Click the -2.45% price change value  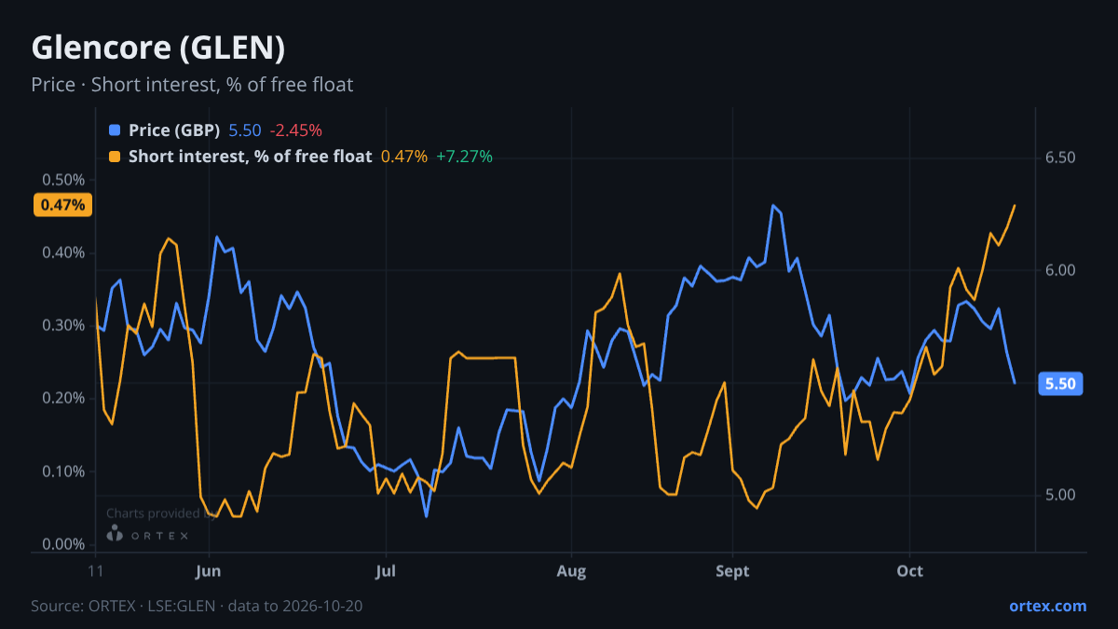[x=295, y=130]
